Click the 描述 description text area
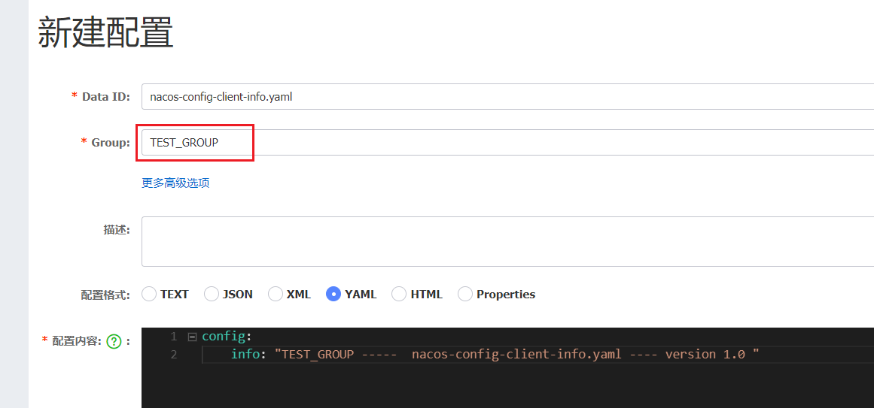This screenshot has width=874, height=408. coord(507,242)
